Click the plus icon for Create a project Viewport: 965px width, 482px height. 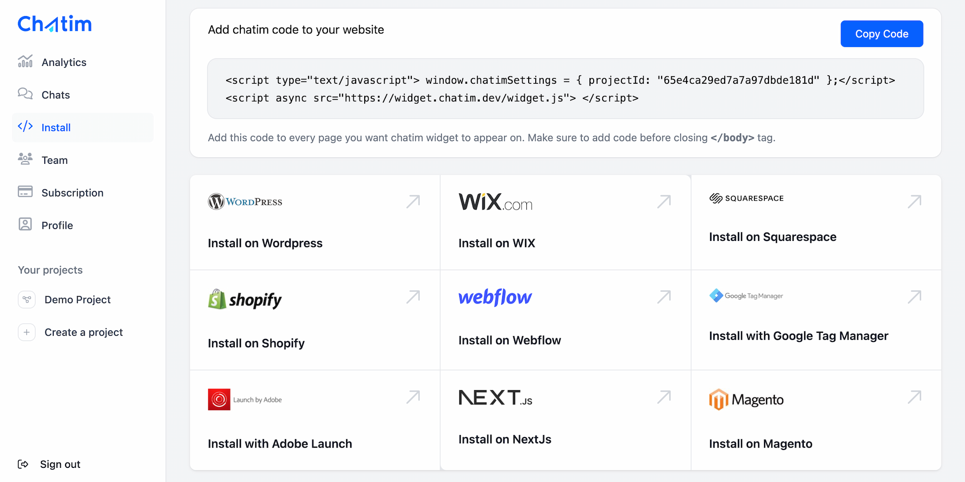point(27,332)
